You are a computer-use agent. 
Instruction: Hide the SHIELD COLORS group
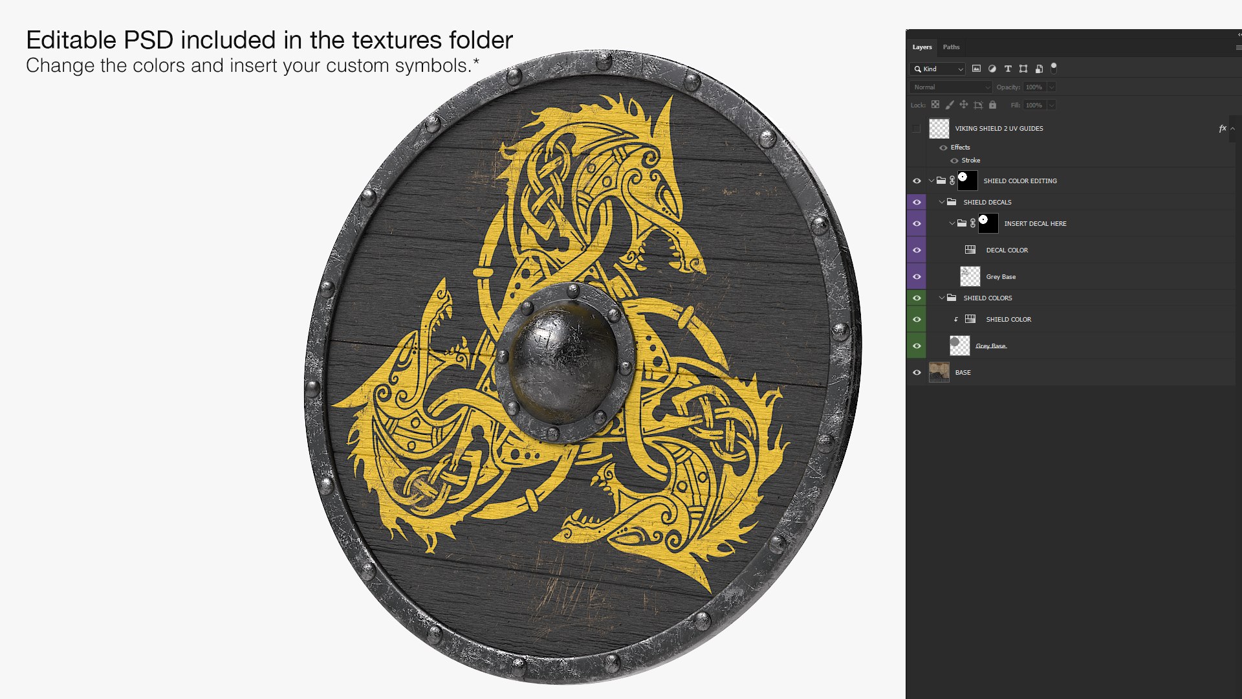tap(917, 298)
